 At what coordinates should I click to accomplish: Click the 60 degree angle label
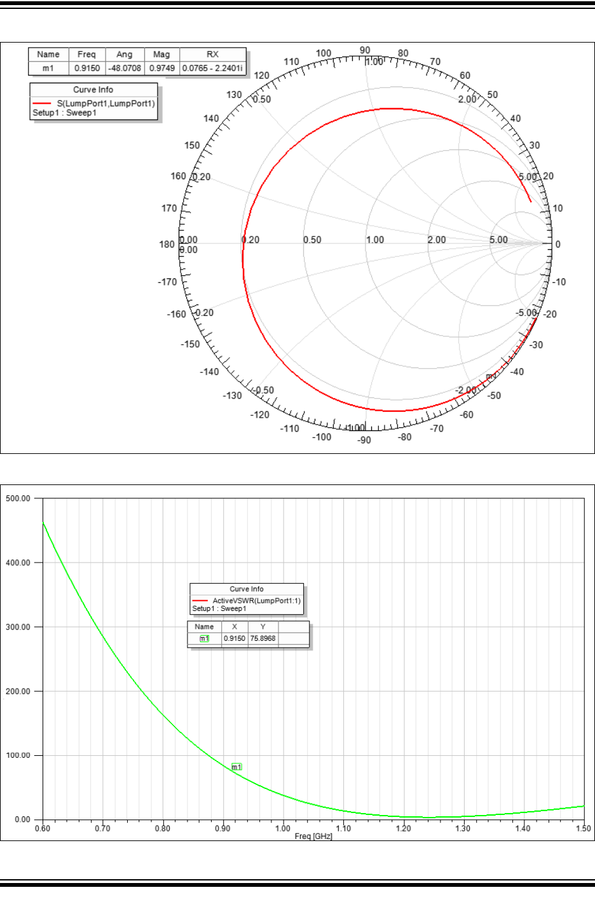[465, 75]
